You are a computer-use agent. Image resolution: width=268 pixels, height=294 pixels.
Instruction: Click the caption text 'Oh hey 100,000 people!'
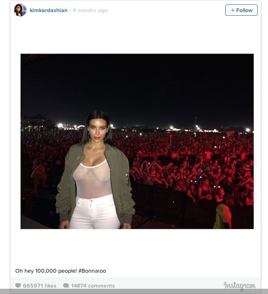[x=46, y=271]
